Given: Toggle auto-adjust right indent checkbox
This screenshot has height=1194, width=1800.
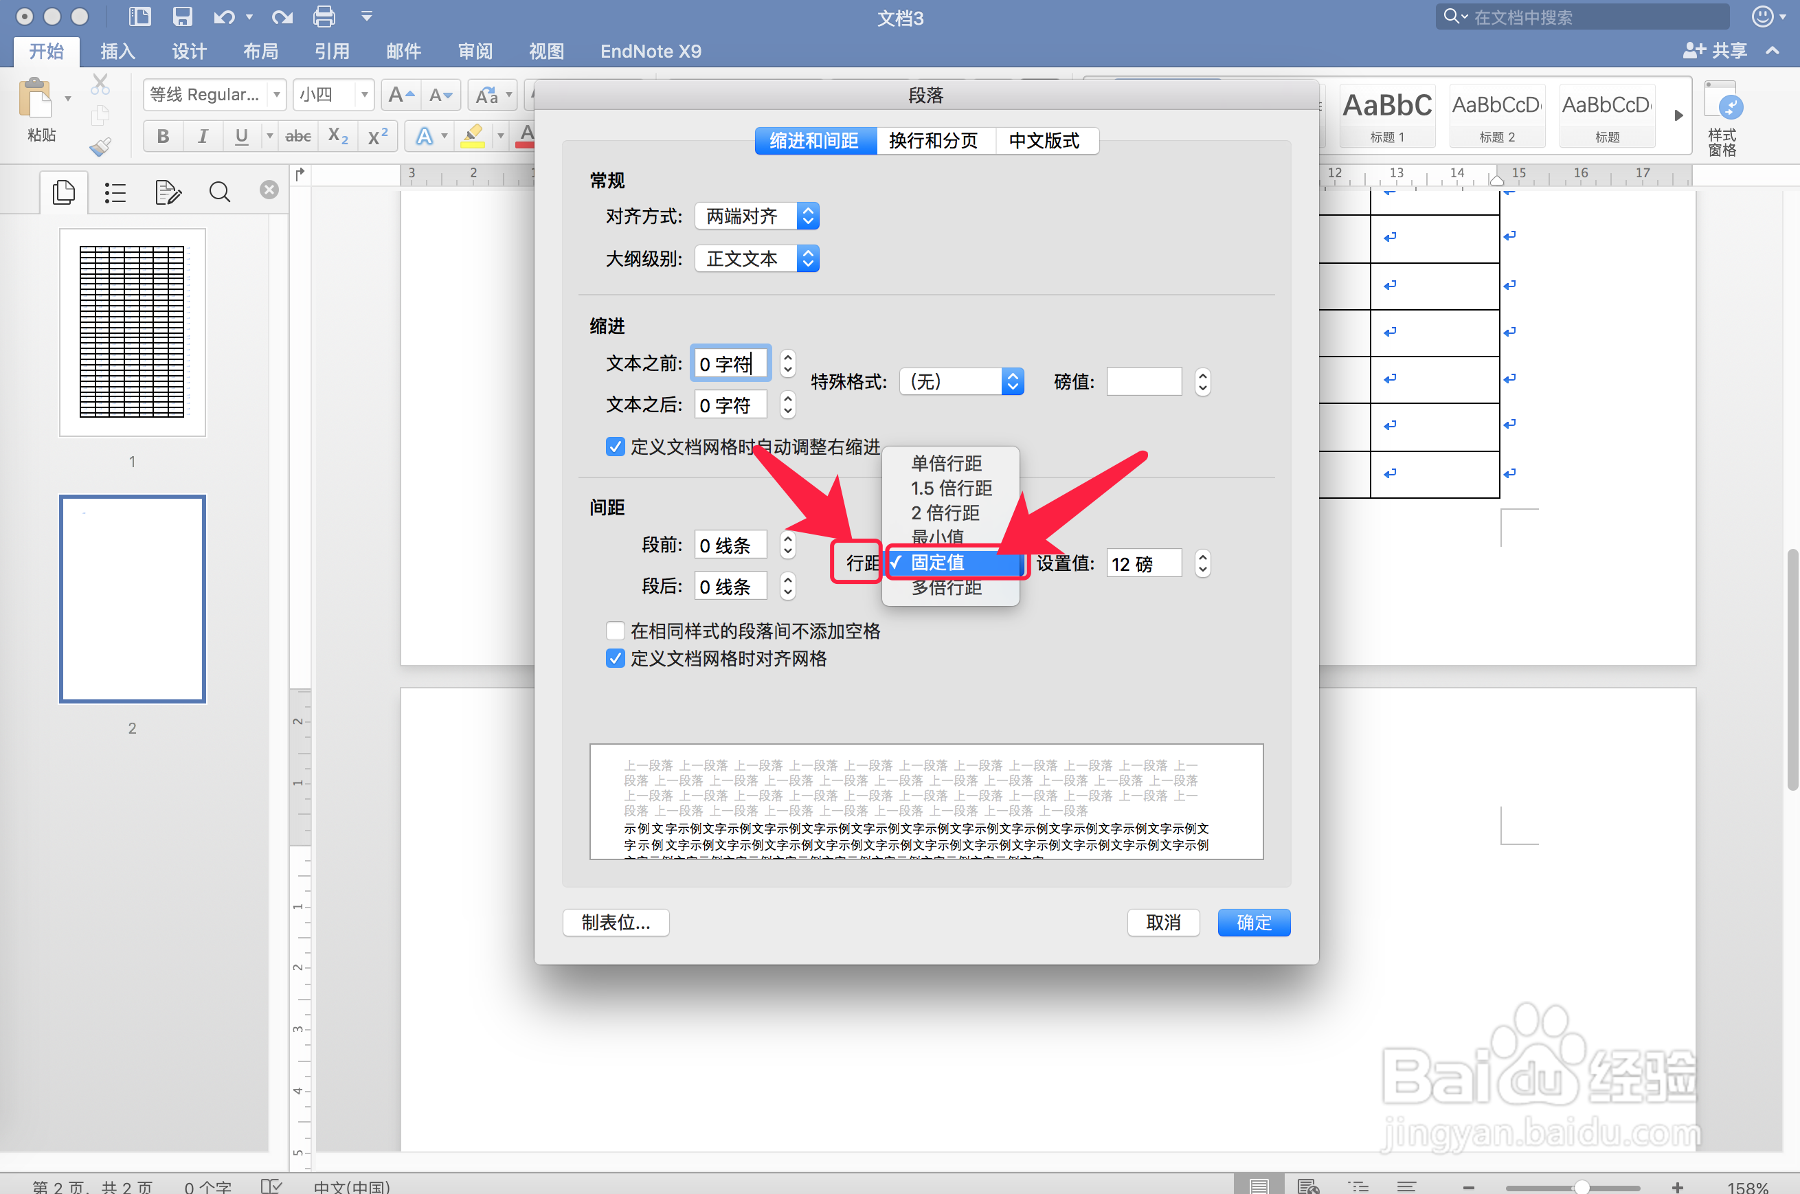Looking at the screenshot, I should point(615,447).
